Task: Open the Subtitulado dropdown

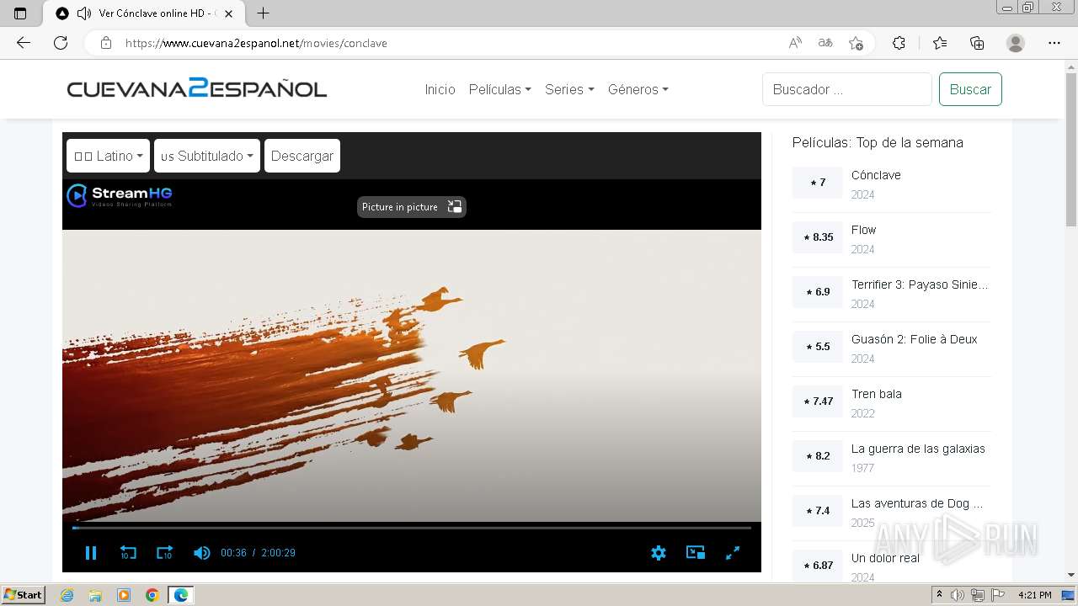Action: pyautogui.click(x=207, y=156)
